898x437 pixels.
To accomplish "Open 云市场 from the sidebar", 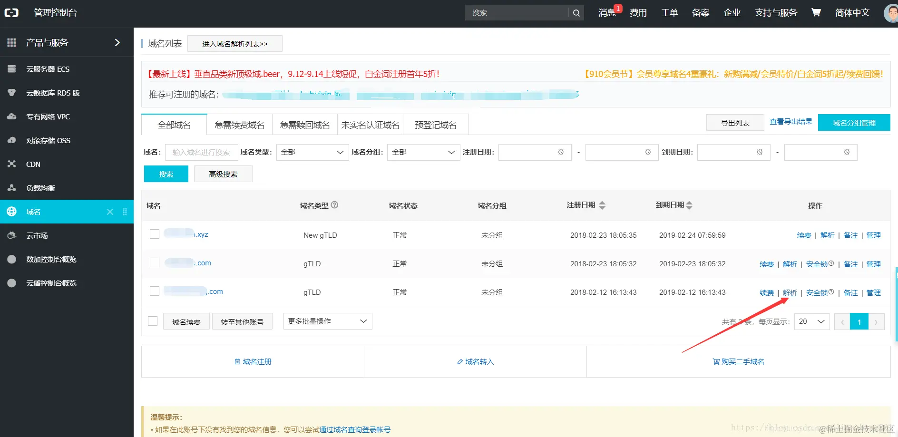I will 37,235.
